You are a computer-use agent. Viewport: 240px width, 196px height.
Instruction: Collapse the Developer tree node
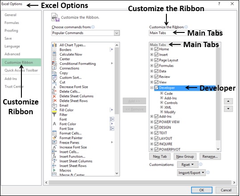point(152,88)
